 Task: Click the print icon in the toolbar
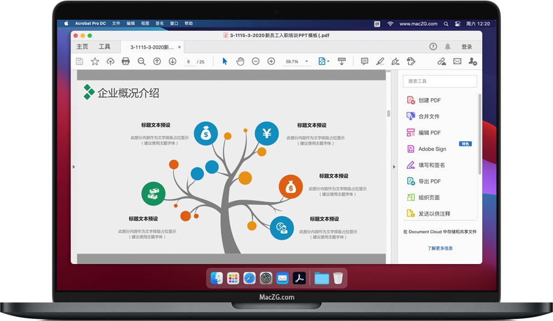126,61
